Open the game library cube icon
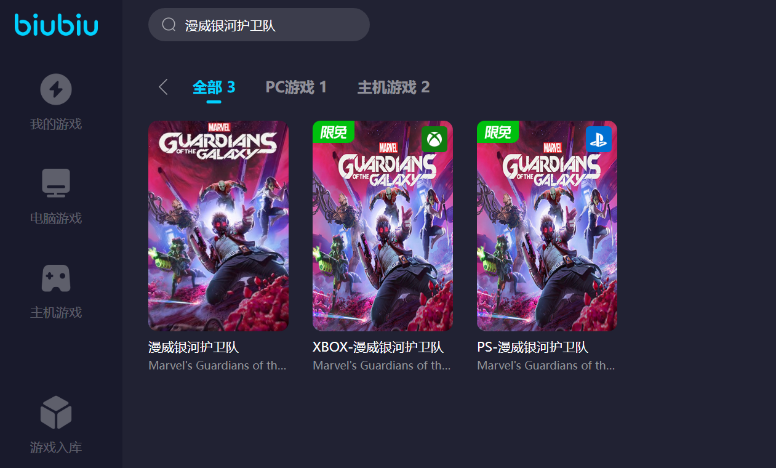The image size is (776, 468). (56, 413)
